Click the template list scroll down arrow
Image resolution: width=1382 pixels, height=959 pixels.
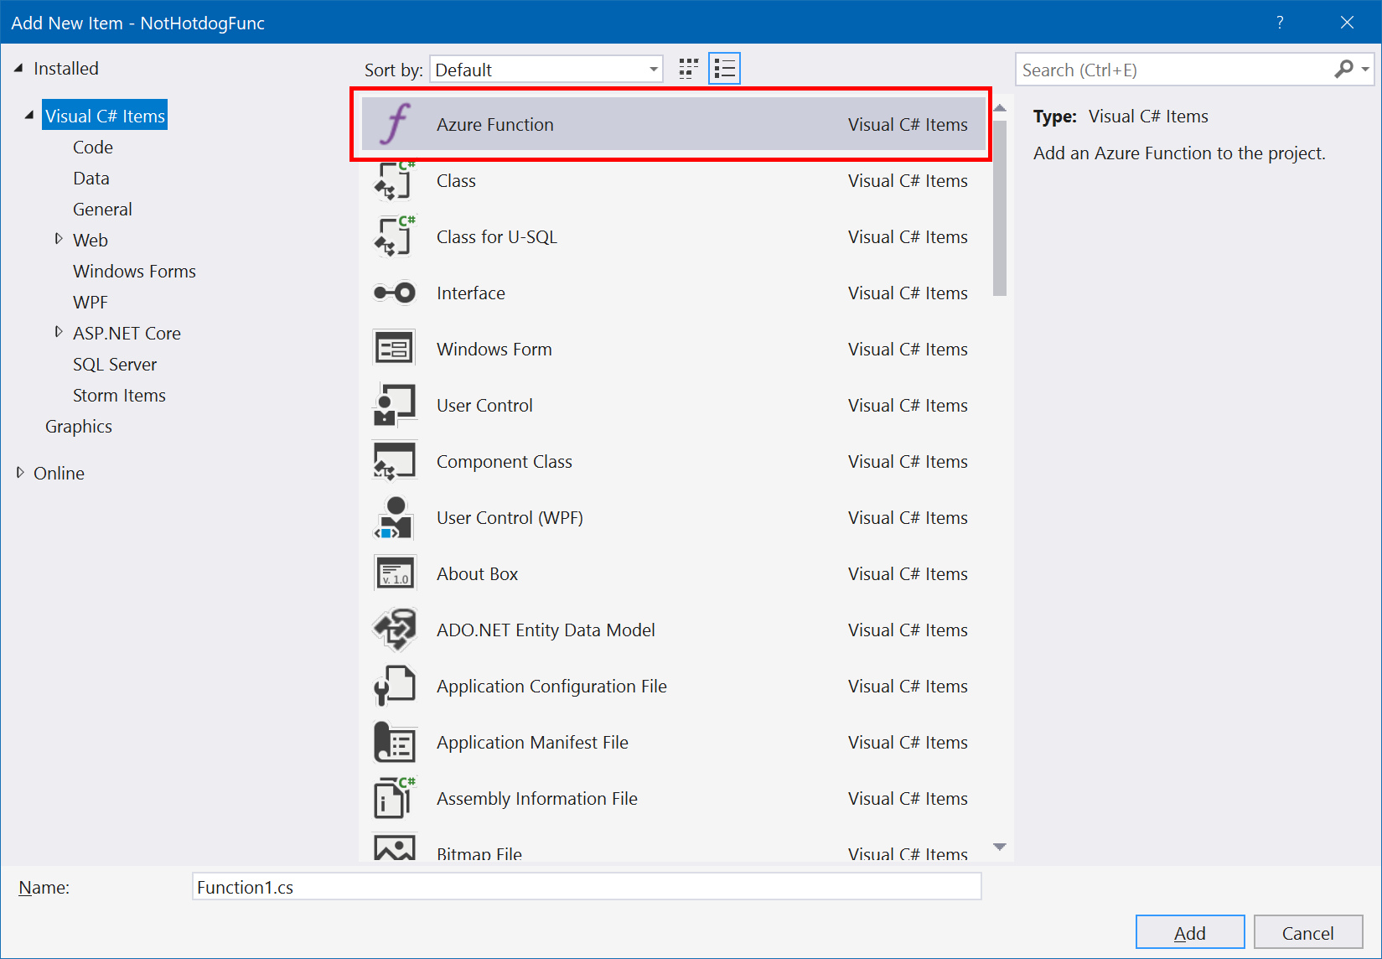pos(1000,847)
